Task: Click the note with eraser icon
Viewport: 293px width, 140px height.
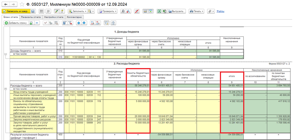Action: point(61,11)
